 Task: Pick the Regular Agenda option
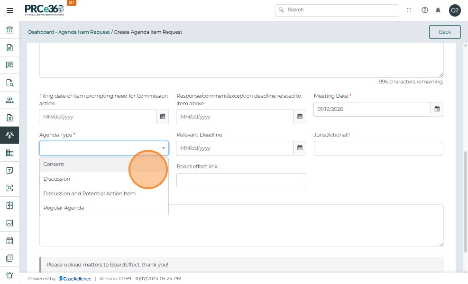click(64, 208)
